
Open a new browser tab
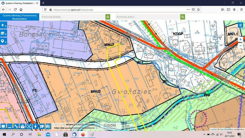click(x=43, y=3)
